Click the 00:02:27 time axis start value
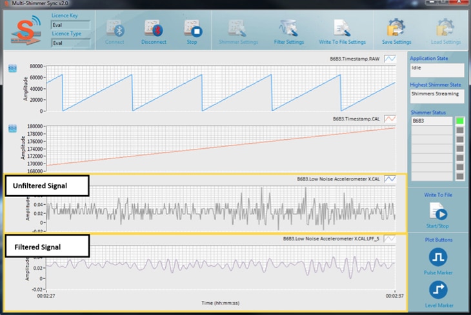 46,296
